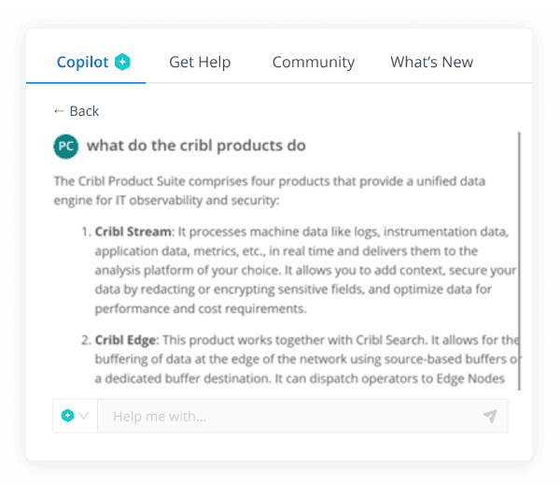Image resolution: width=560 pixels, height=496 pixels.
Task: Click the list number 2 marker
Action: tap(86, 339)
